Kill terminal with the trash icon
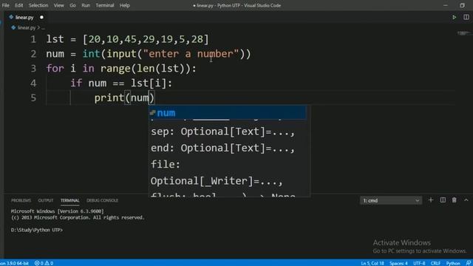The image size is (473, 266). pyautogui.click(x=454, y=200)
